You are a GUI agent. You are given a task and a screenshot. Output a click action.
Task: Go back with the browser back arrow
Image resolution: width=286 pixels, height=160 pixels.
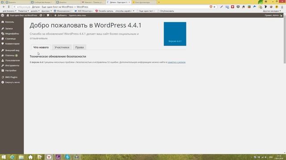click(4, 7)
